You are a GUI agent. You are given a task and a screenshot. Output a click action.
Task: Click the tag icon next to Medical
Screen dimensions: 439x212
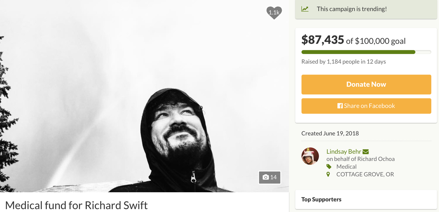329,166
